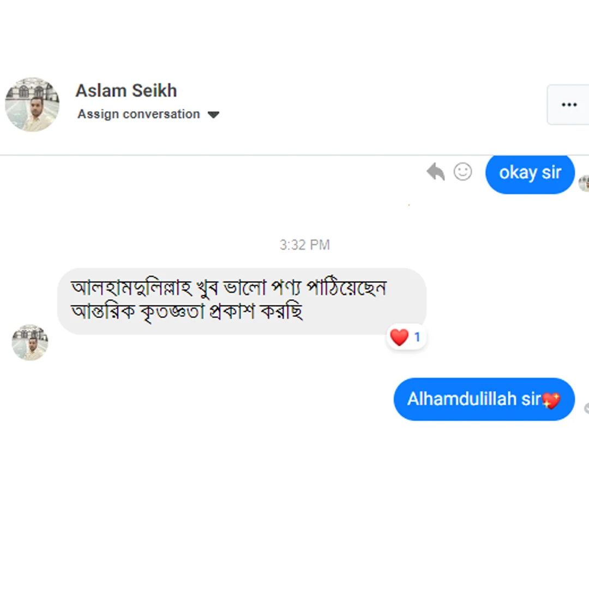Click the small sender avatar beside the Bengali message
589x589 pixels.
click(30, 342)
